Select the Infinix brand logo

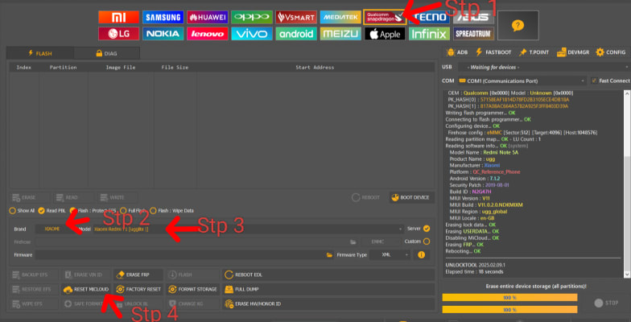(430, 34)
